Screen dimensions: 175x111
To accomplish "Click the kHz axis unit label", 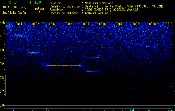I will click(x=3, y=22).
